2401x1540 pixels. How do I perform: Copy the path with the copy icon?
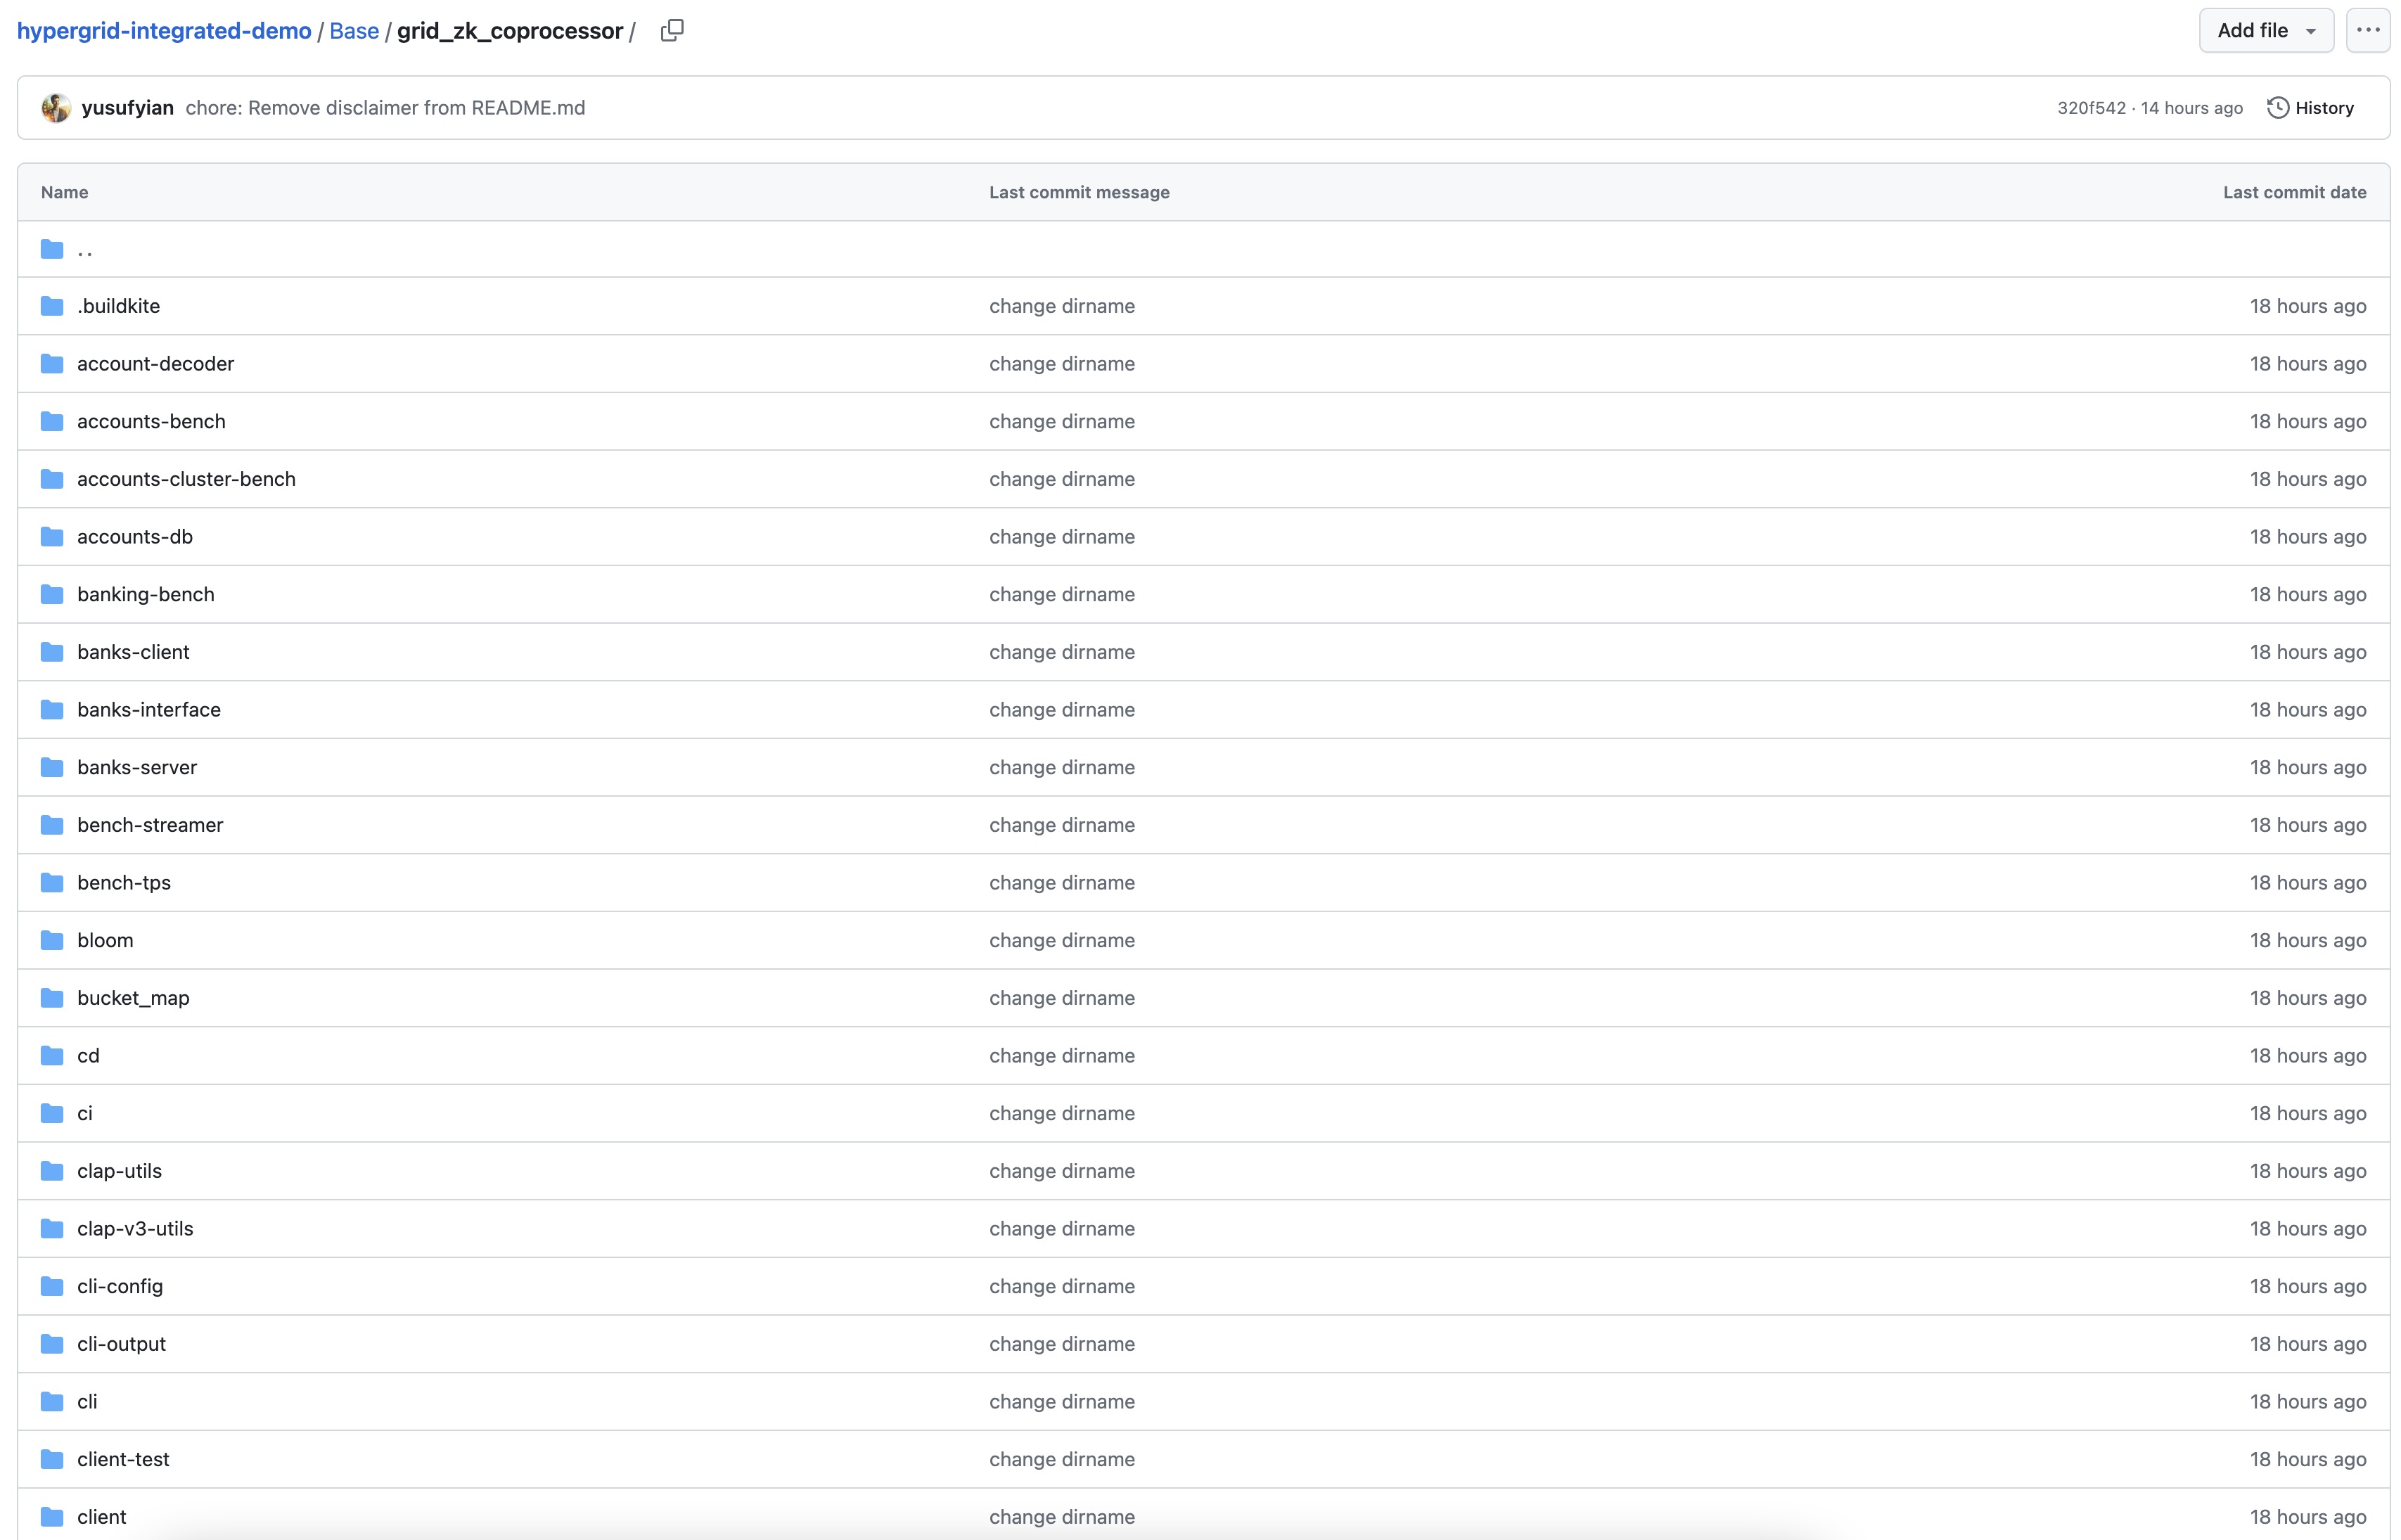(672, 31)
